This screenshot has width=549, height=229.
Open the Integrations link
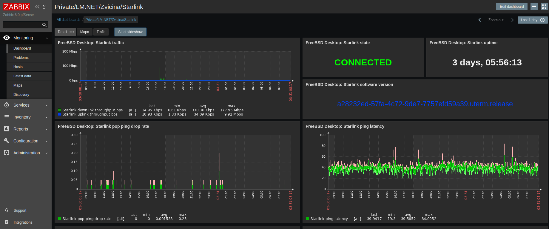point(23,222)
